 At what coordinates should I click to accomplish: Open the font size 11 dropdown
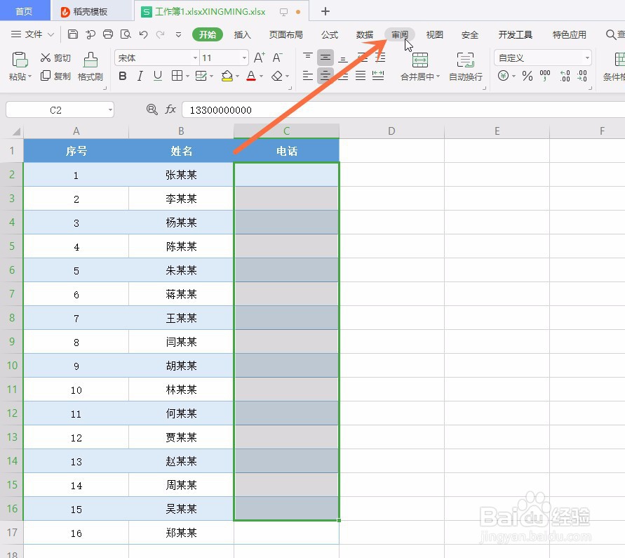point(244,58)
